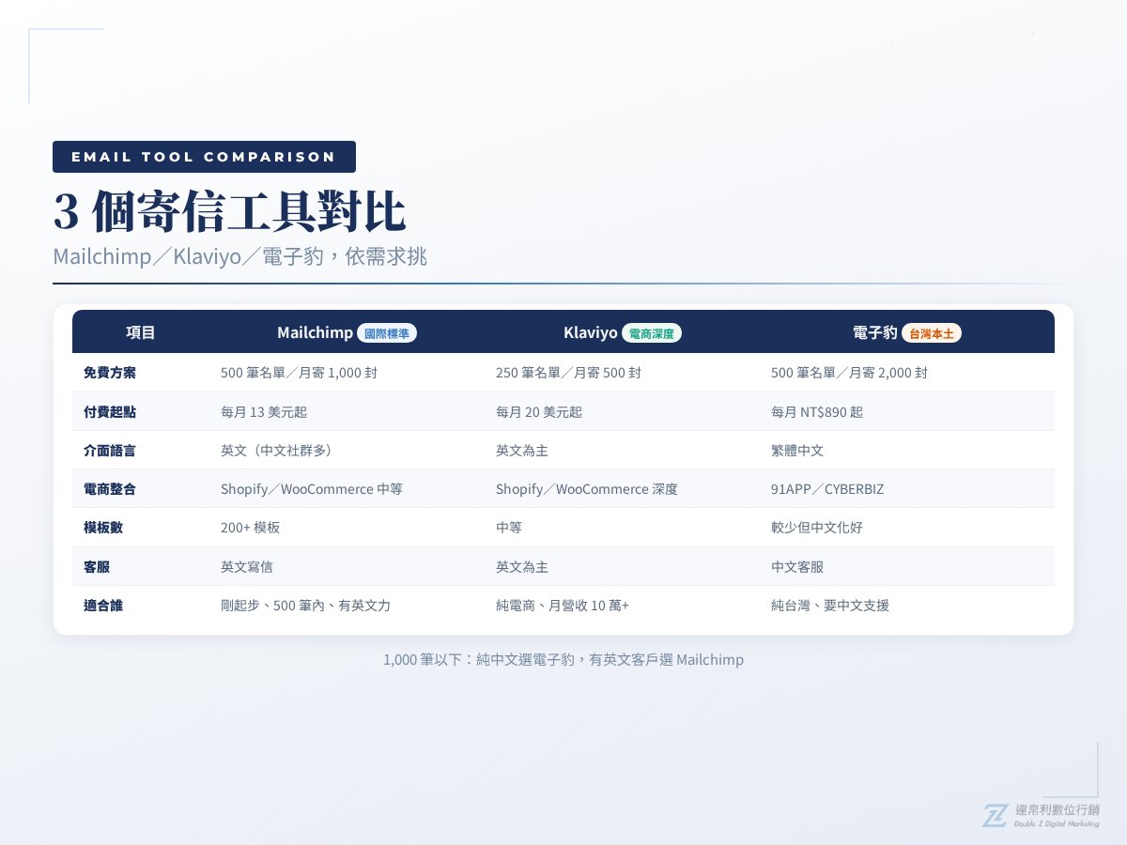Click the 介面語言 row label

pyautogui.click(x=110, y=451)
